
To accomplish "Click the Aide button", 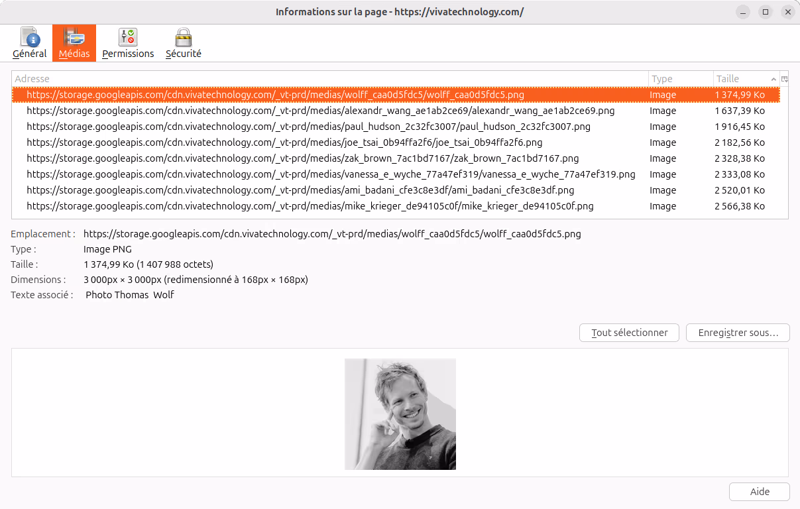I will pos(760,492).
